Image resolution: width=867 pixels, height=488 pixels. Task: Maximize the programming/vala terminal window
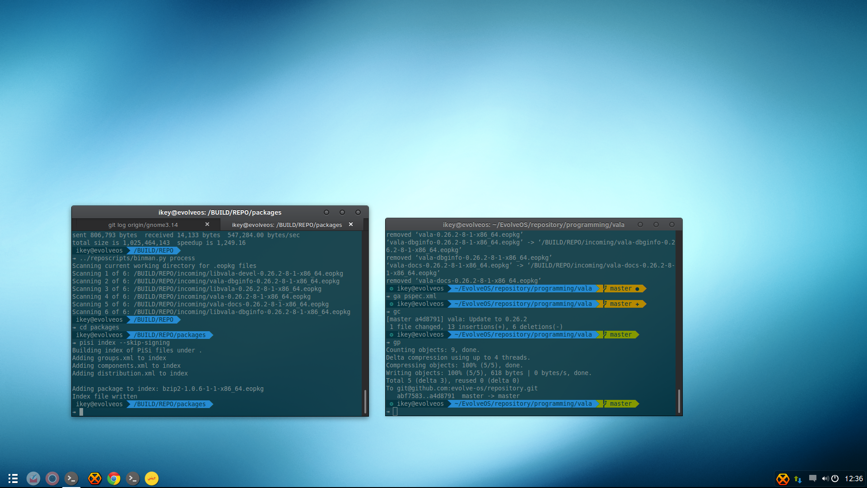point(656,225)
